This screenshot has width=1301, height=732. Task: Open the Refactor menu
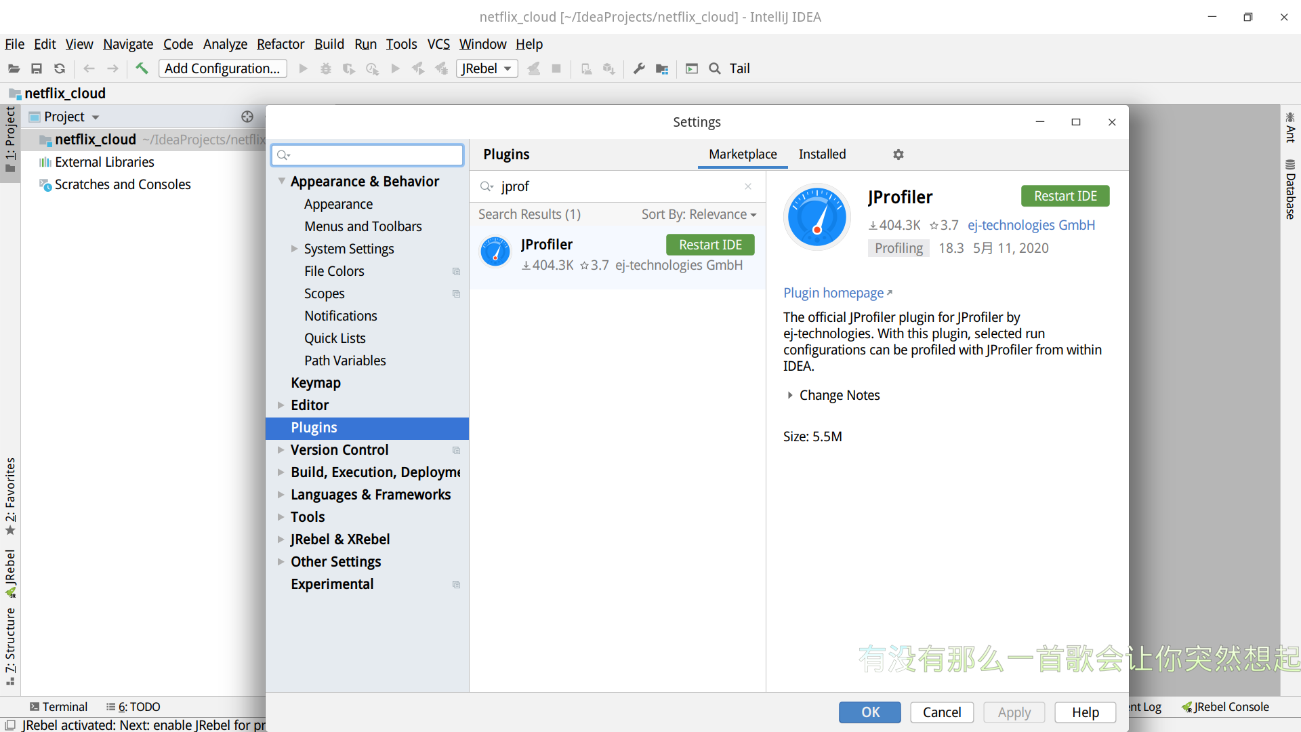pos(281,44)
